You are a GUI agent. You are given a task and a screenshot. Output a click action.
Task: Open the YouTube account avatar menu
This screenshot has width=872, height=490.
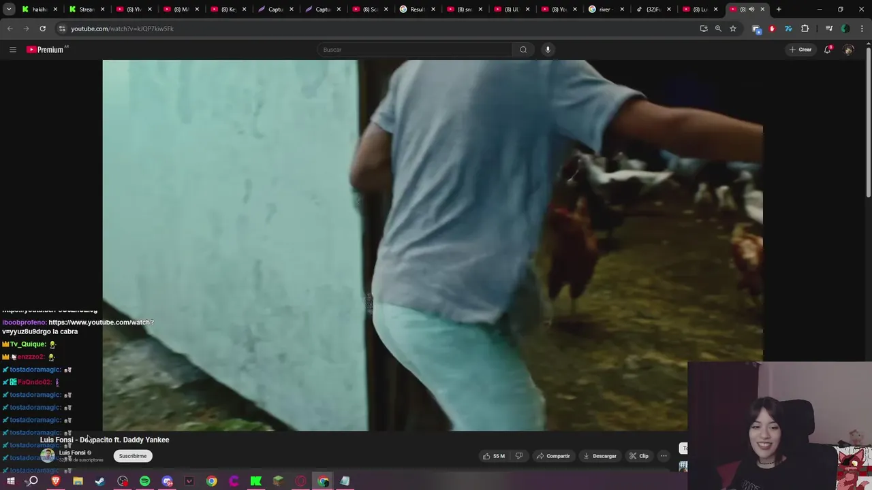(848, 50)
